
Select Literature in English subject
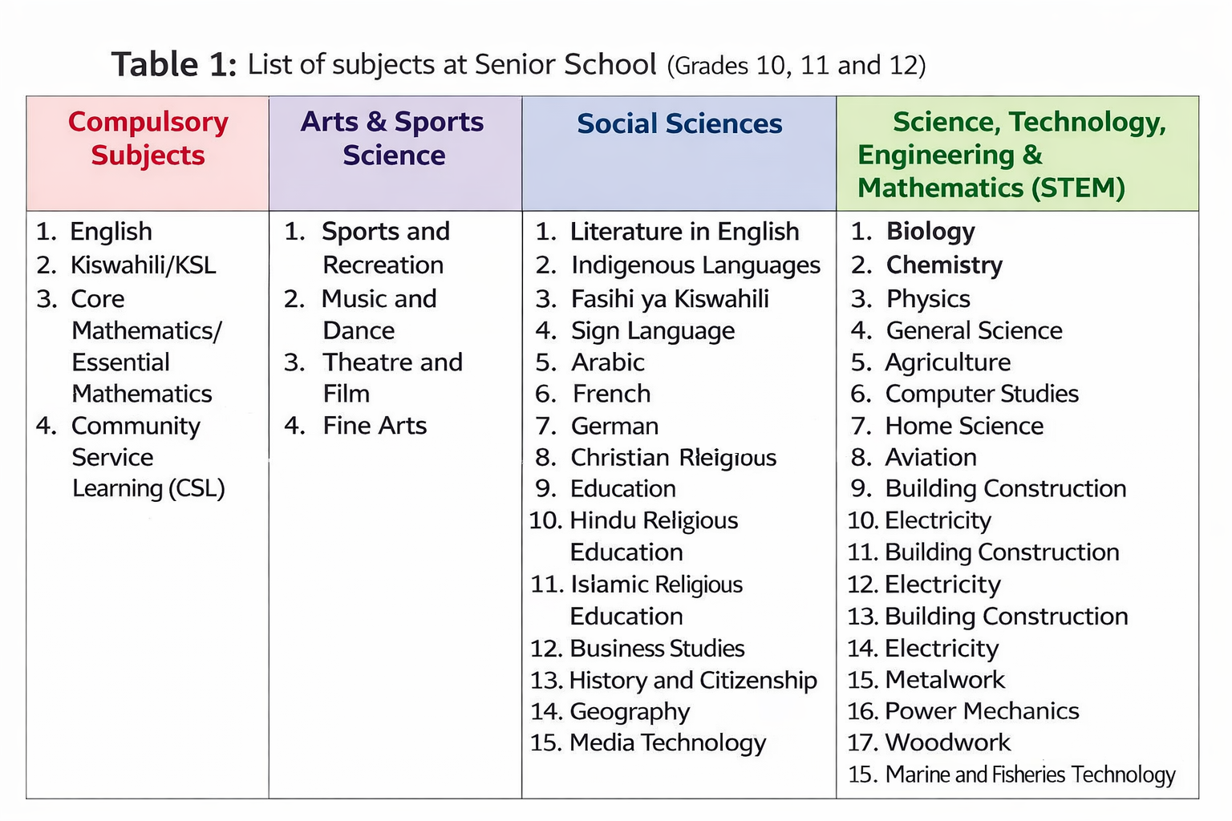[x=683, y=232]
